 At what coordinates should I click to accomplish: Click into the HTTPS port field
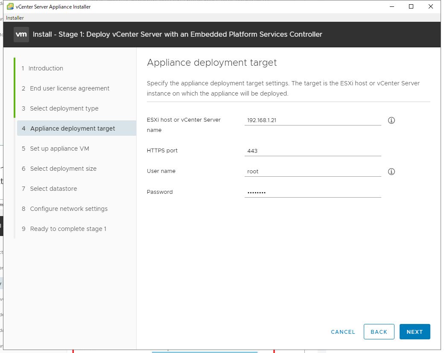[313, 151]
